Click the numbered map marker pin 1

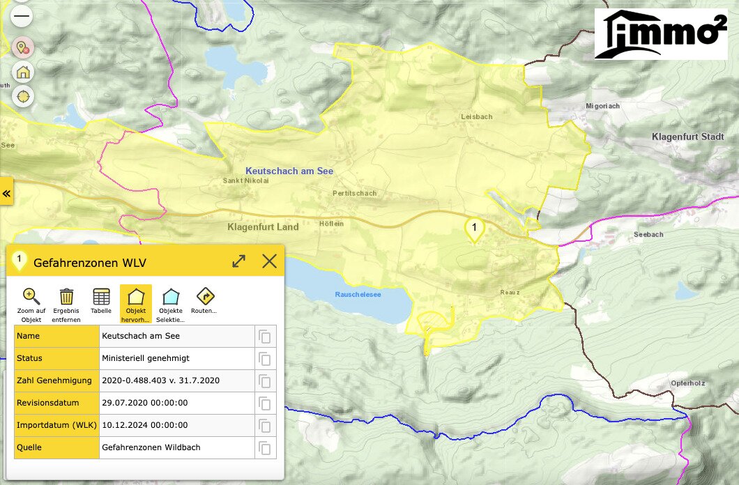[x=474, y=229]
